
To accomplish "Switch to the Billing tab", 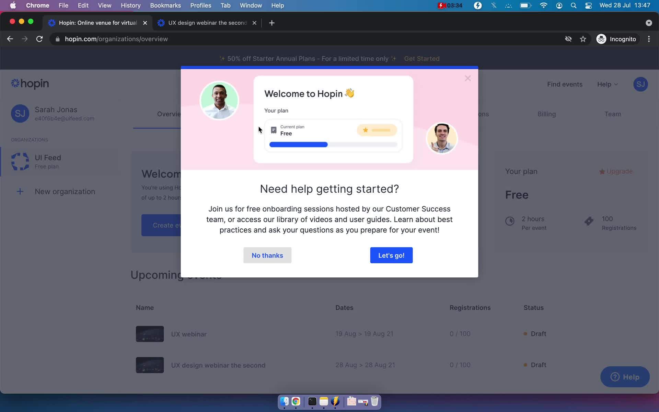I will point(546,114).
